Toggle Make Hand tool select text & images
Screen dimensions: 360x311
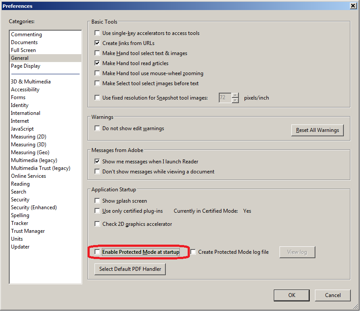click(97, 53)
